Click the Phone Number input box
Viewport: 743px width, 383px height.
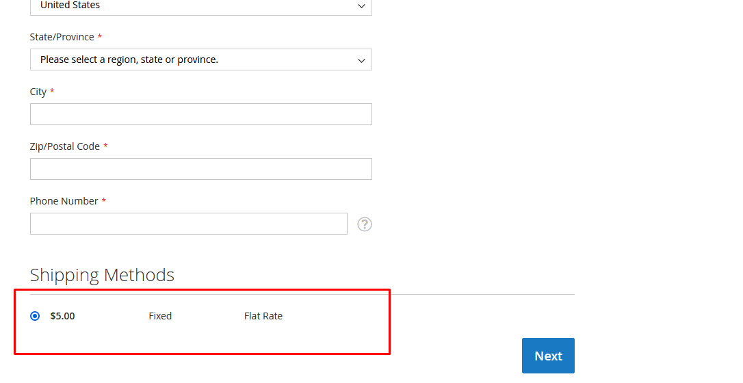pos(188,224)
